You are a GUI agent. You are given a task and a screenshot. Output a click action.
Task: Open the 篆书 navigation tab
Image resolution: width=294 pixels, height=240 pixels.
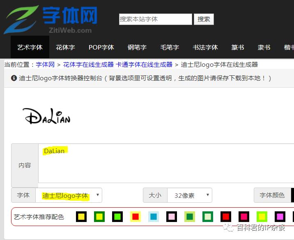[x=238, y=47]
